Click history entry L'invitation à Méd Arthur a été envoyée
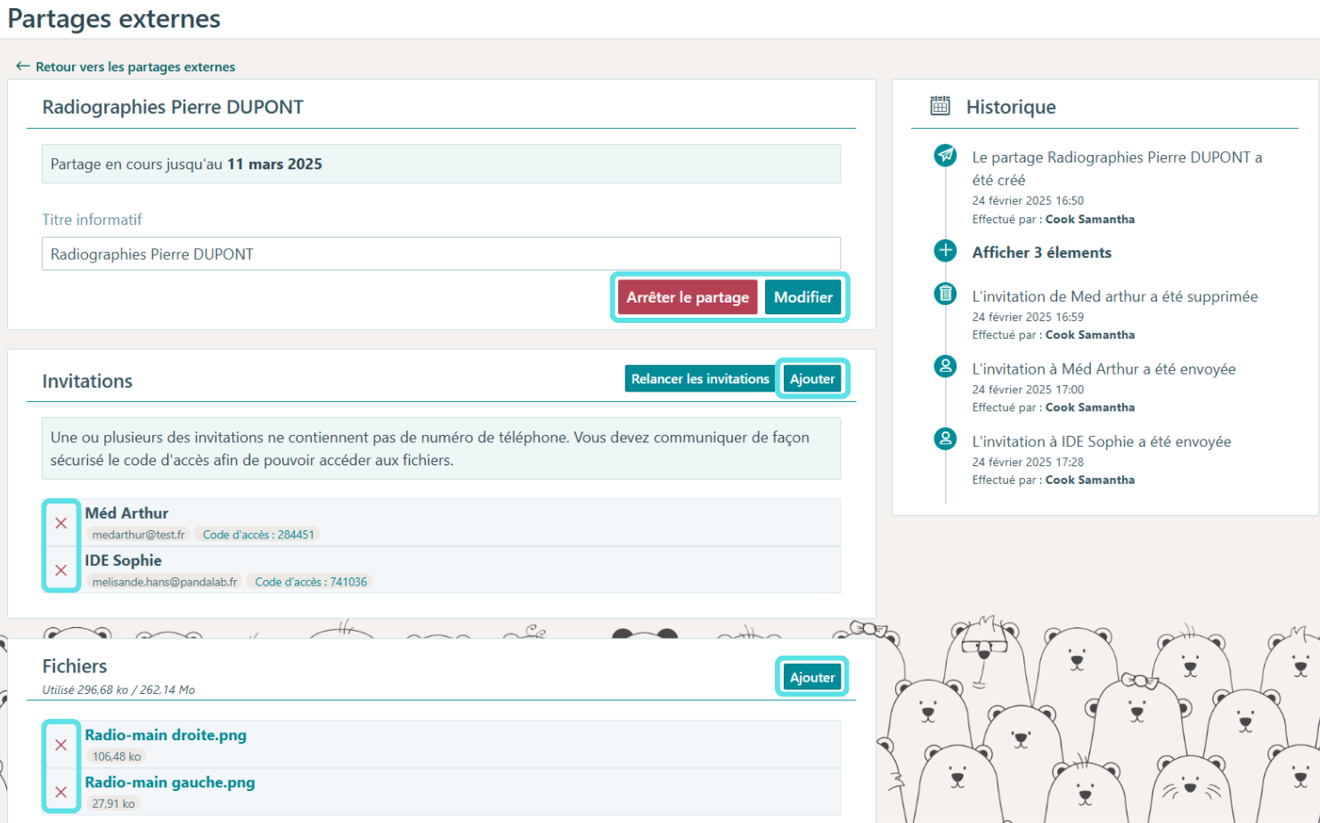 tap(1104, 369)
